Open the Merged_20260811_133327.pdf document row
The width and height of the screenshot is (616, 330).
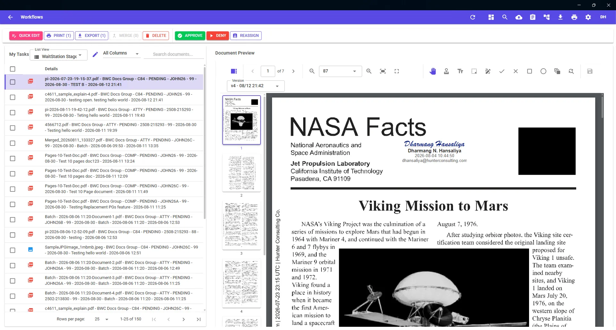[104, 143]
